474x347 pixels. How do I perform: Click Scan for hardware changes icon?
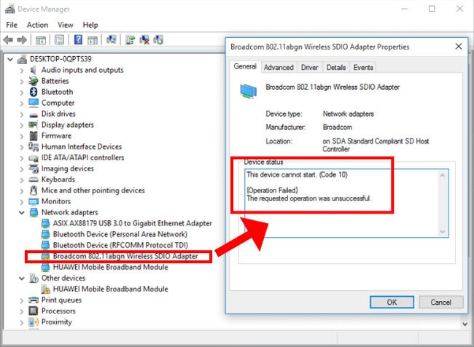coord(112,39)
